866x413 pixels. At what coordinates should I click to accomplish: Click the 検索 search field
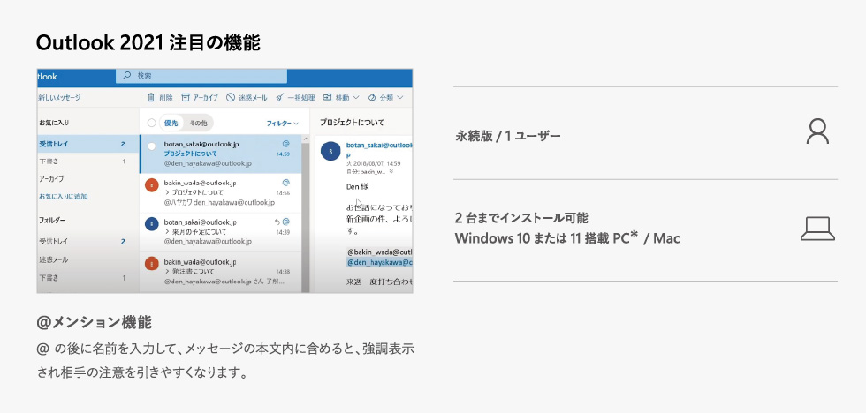tap(201, 76)
